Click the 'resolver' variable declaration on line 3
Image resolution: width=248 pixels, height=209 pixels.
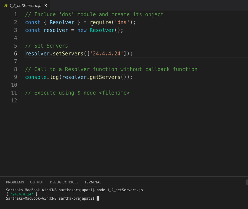click(x=56, y=30)
